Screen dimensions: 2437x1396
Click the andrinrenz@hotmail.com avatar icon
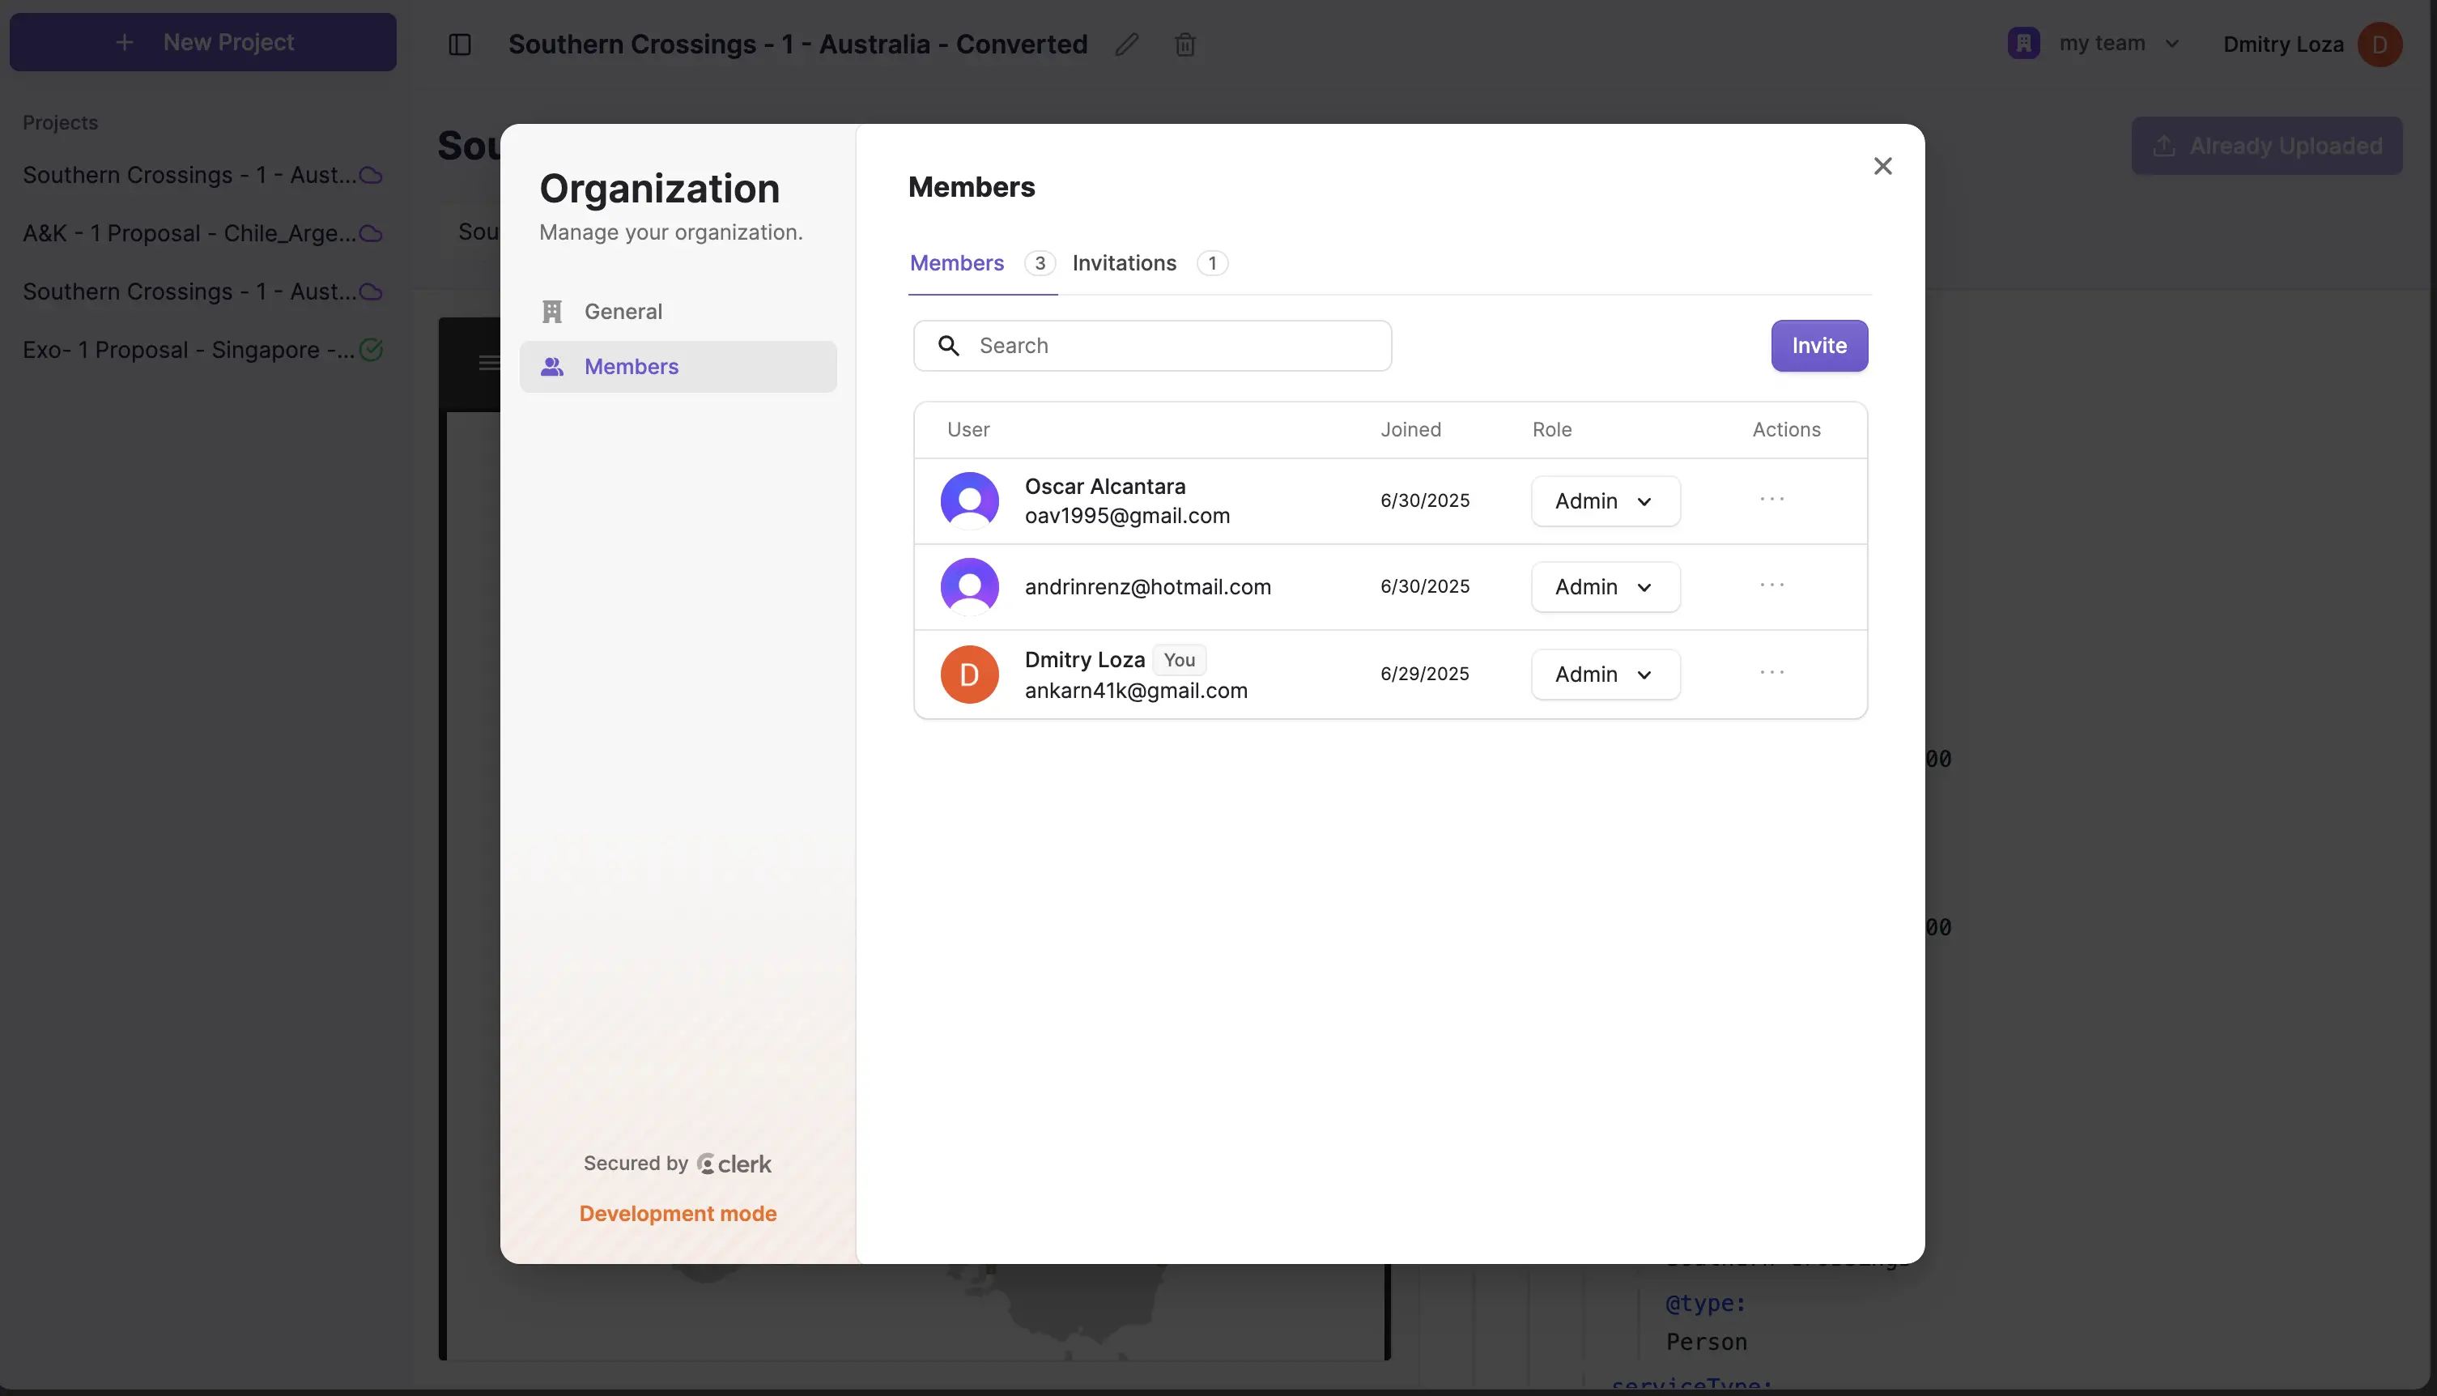point(969,587)
